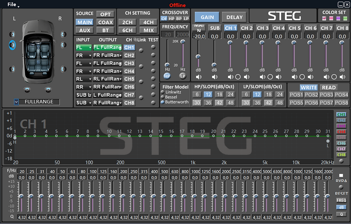The width and height of the screenshot is (351, 224).
Task: Toggle gain link circle between CH 3 and CH 4
Action: (270, 77)
